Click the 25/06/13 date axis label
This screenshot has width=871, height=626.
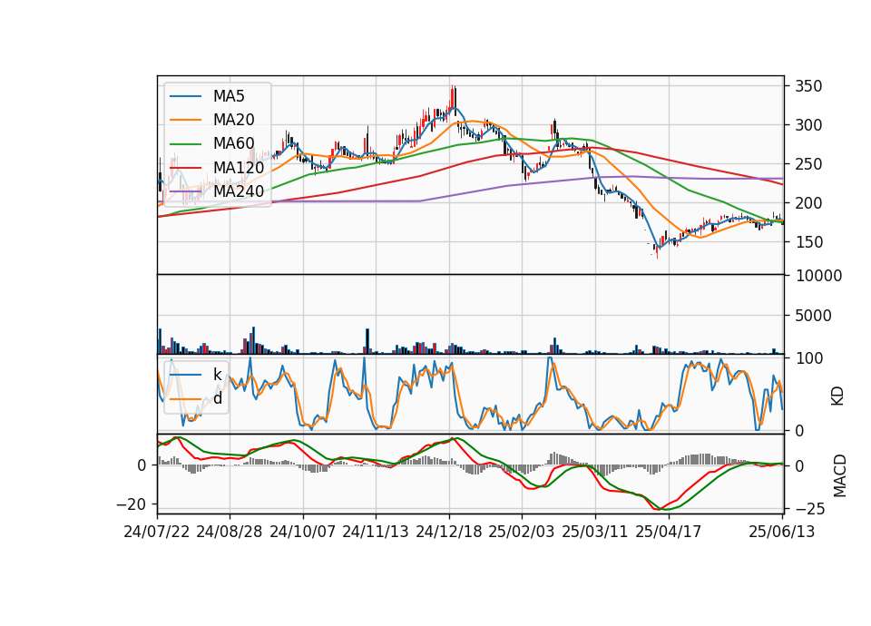pyautogui.click(x=781, y=532)
